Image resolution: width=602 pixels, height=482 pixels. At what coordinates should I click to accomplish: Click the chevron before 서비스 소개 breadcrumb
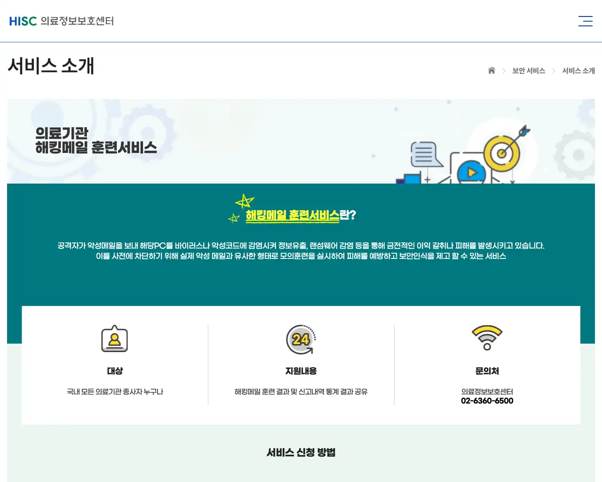554,71
